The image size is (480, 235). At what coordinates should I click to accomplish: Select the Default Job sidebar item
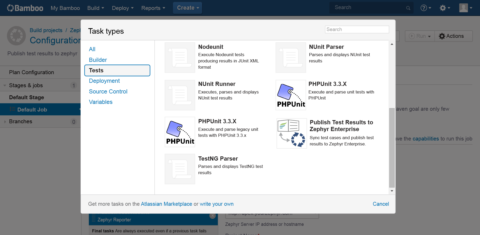point(40,109)
